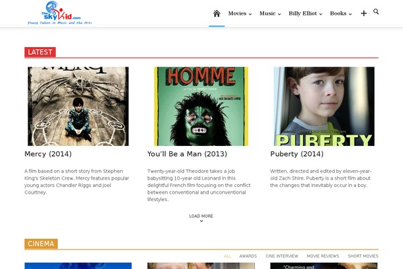Select the Cine Interview filter tab
Image resolution: width=403 pixels, height=269 pixels.
pyautogui.click(x=282, y=256)
